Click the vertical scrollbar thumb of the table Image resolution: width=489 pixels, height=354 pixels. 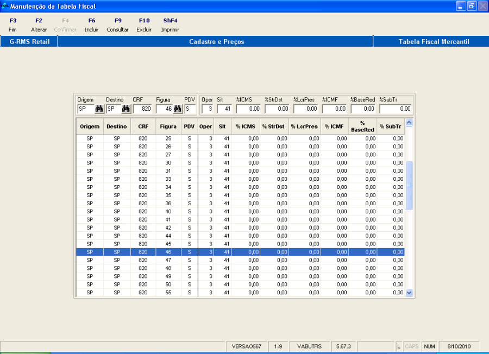click(x=409, y=185)
